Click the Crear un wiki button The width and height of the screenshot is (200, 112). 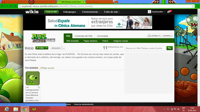tap(51, 12)
